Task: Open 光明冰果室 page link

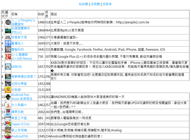Action: (19, 84)
